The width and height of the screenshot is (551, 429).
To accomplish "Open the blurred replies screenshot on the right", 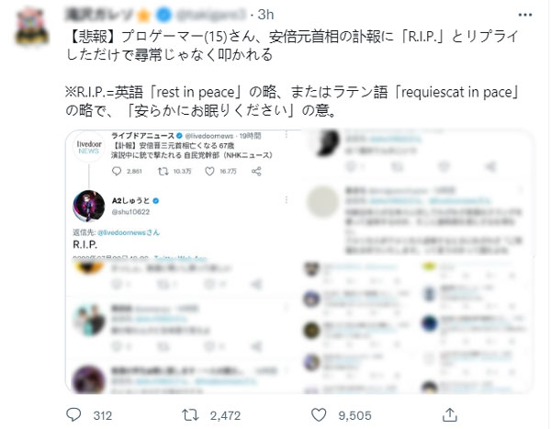I will tap(417, 262).
